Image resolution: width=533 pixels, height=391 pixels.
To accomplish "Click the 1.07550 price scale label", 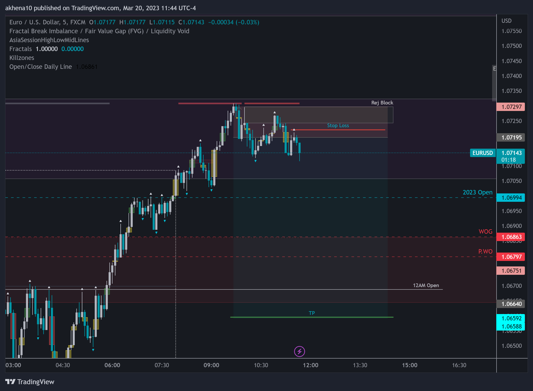I will pos(511,31).
